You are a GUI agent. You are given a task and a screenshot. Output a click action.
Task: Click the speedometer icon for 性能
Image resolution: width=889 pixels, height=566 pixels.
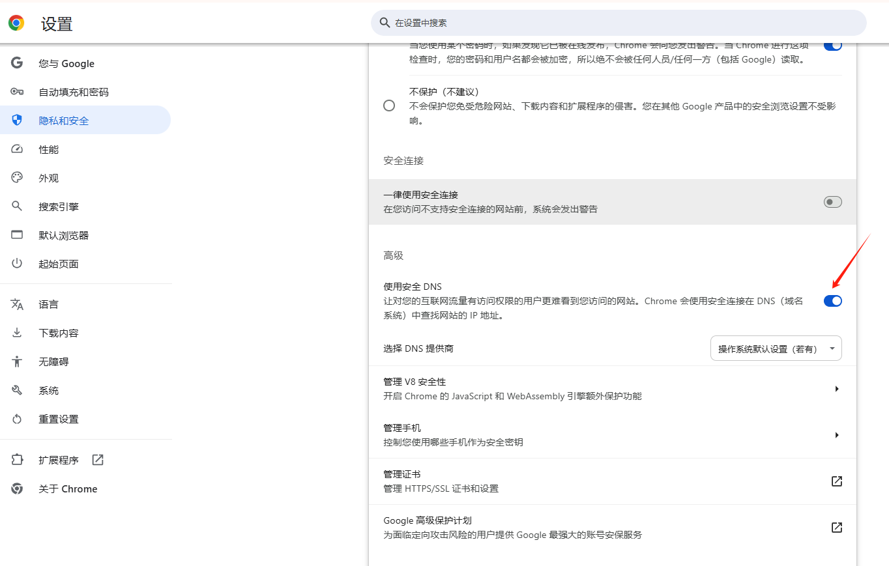pos(17,149)
